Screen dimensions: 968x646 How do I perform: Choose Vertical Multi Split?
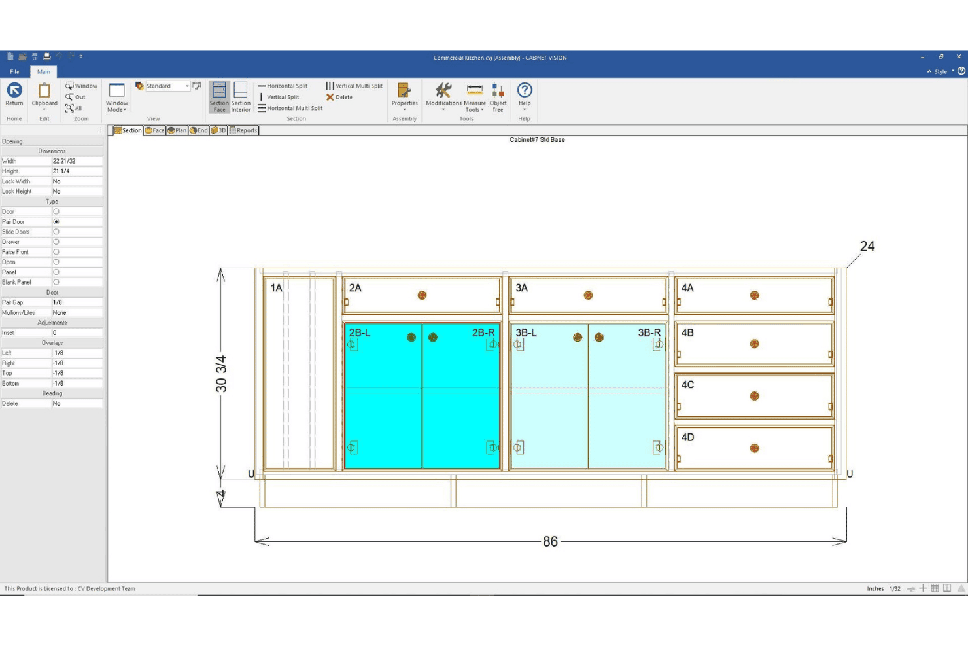tap(354, 86)
